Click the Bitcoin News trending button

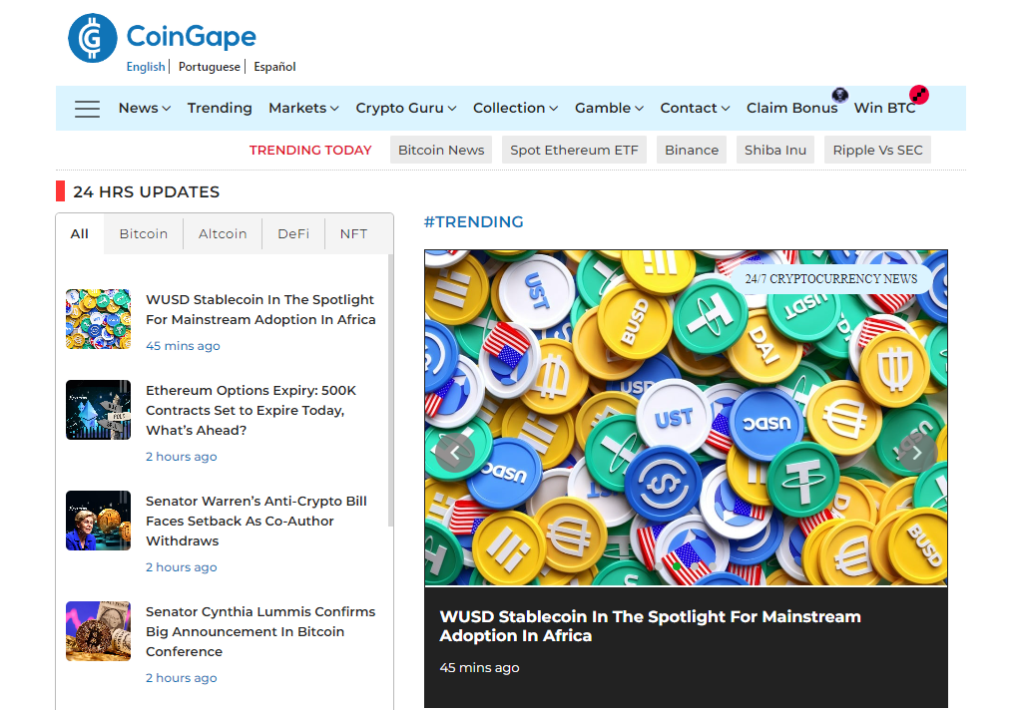(440, 149)
